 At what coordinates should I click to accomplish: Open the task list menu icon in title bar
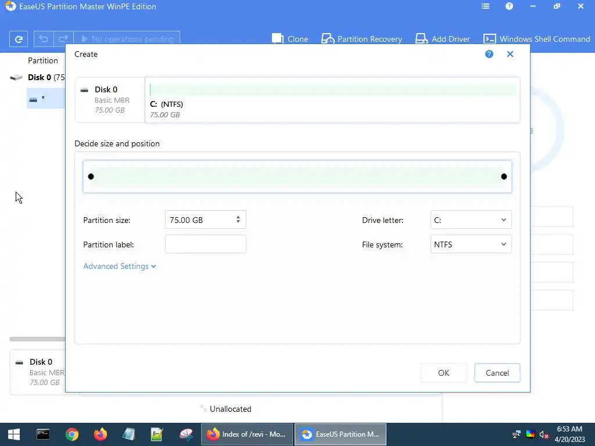pyautogui.click(x=485, y=6)
